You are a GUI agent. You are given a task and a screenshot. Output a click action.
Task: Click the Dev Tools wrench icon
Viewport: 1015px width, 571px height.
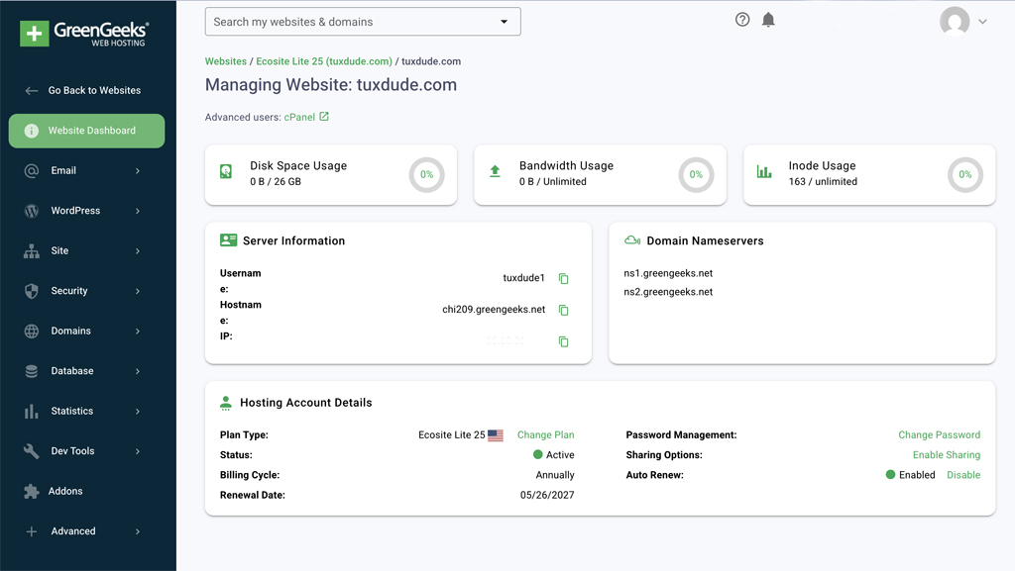(x=31, y=451)
